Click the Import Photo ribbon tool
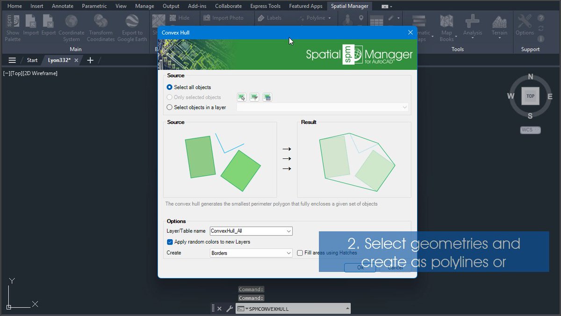Image resolution: width=561 pixels, height=316 pixels. coord(223,18)
